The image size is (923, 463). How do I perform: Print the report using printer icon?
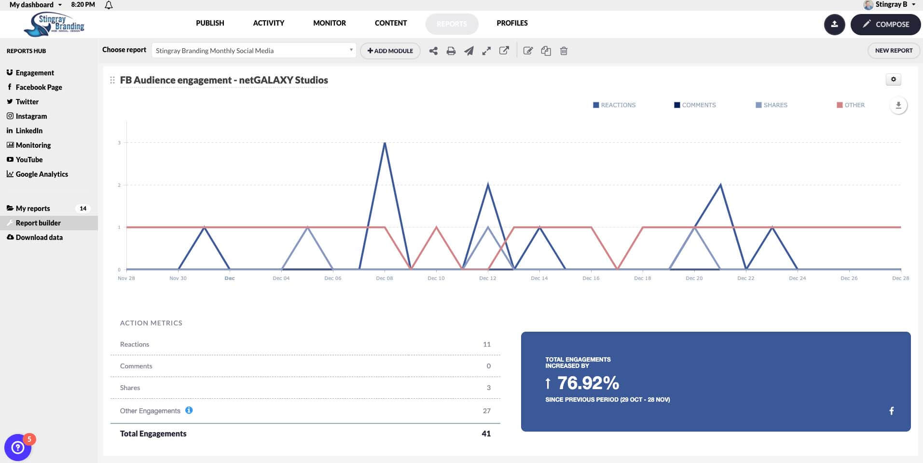(x=451, y=51)
